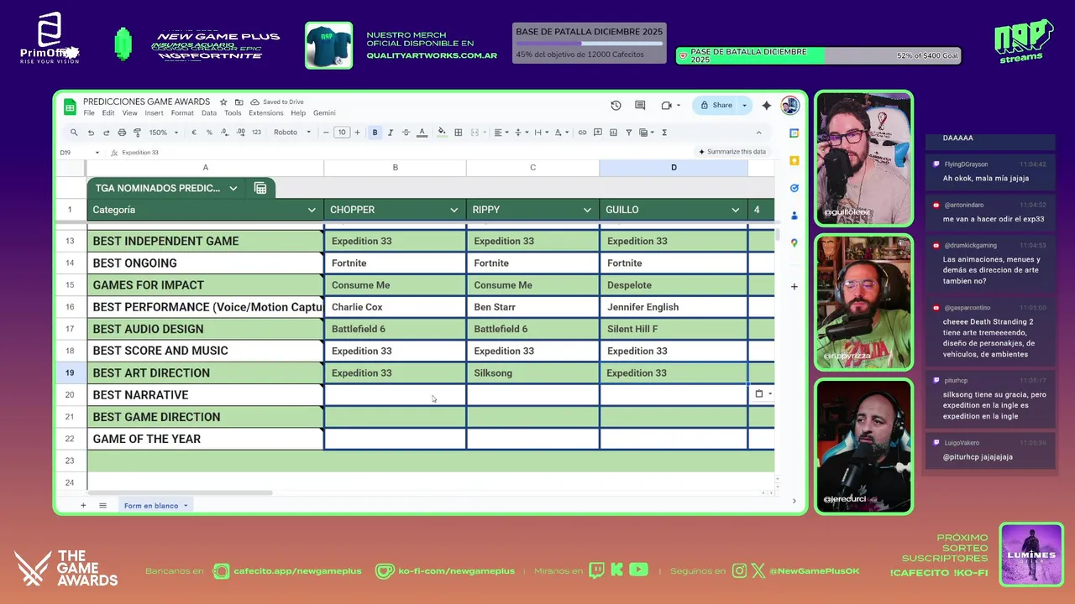The width and height of the screenshot is (1075, 604).
Task: Open the Extensions menu
Action: (x=266, y=113)
